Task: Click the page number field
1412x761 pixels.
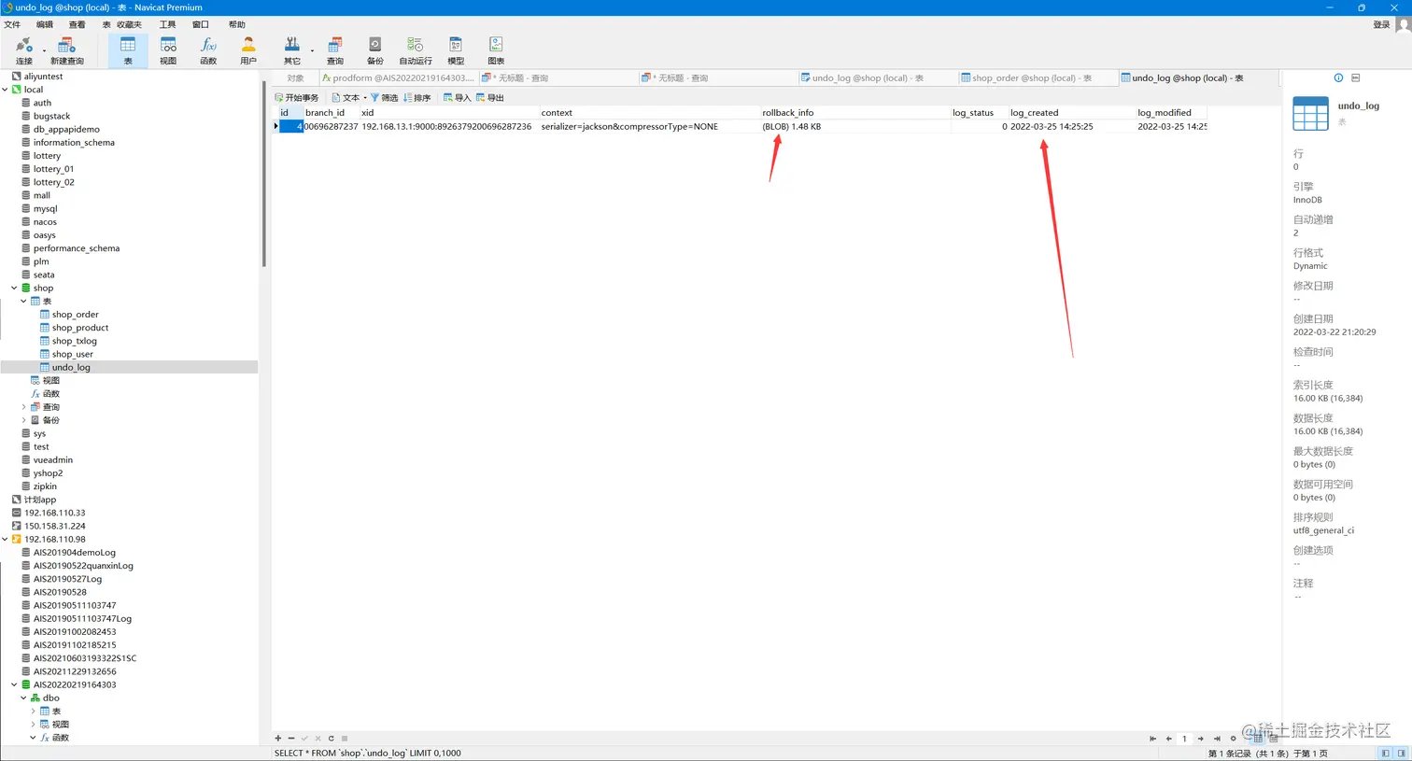Action: pos(1184,738)
